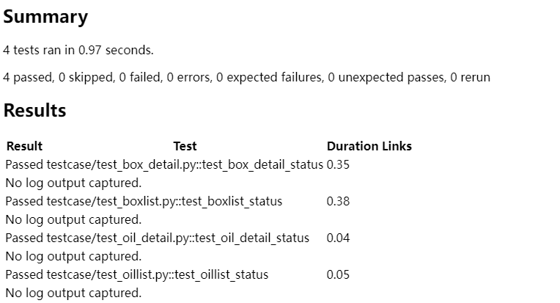Click the first 'No log output captured.' line
The image size is (560, 303).
pos(73,183)
